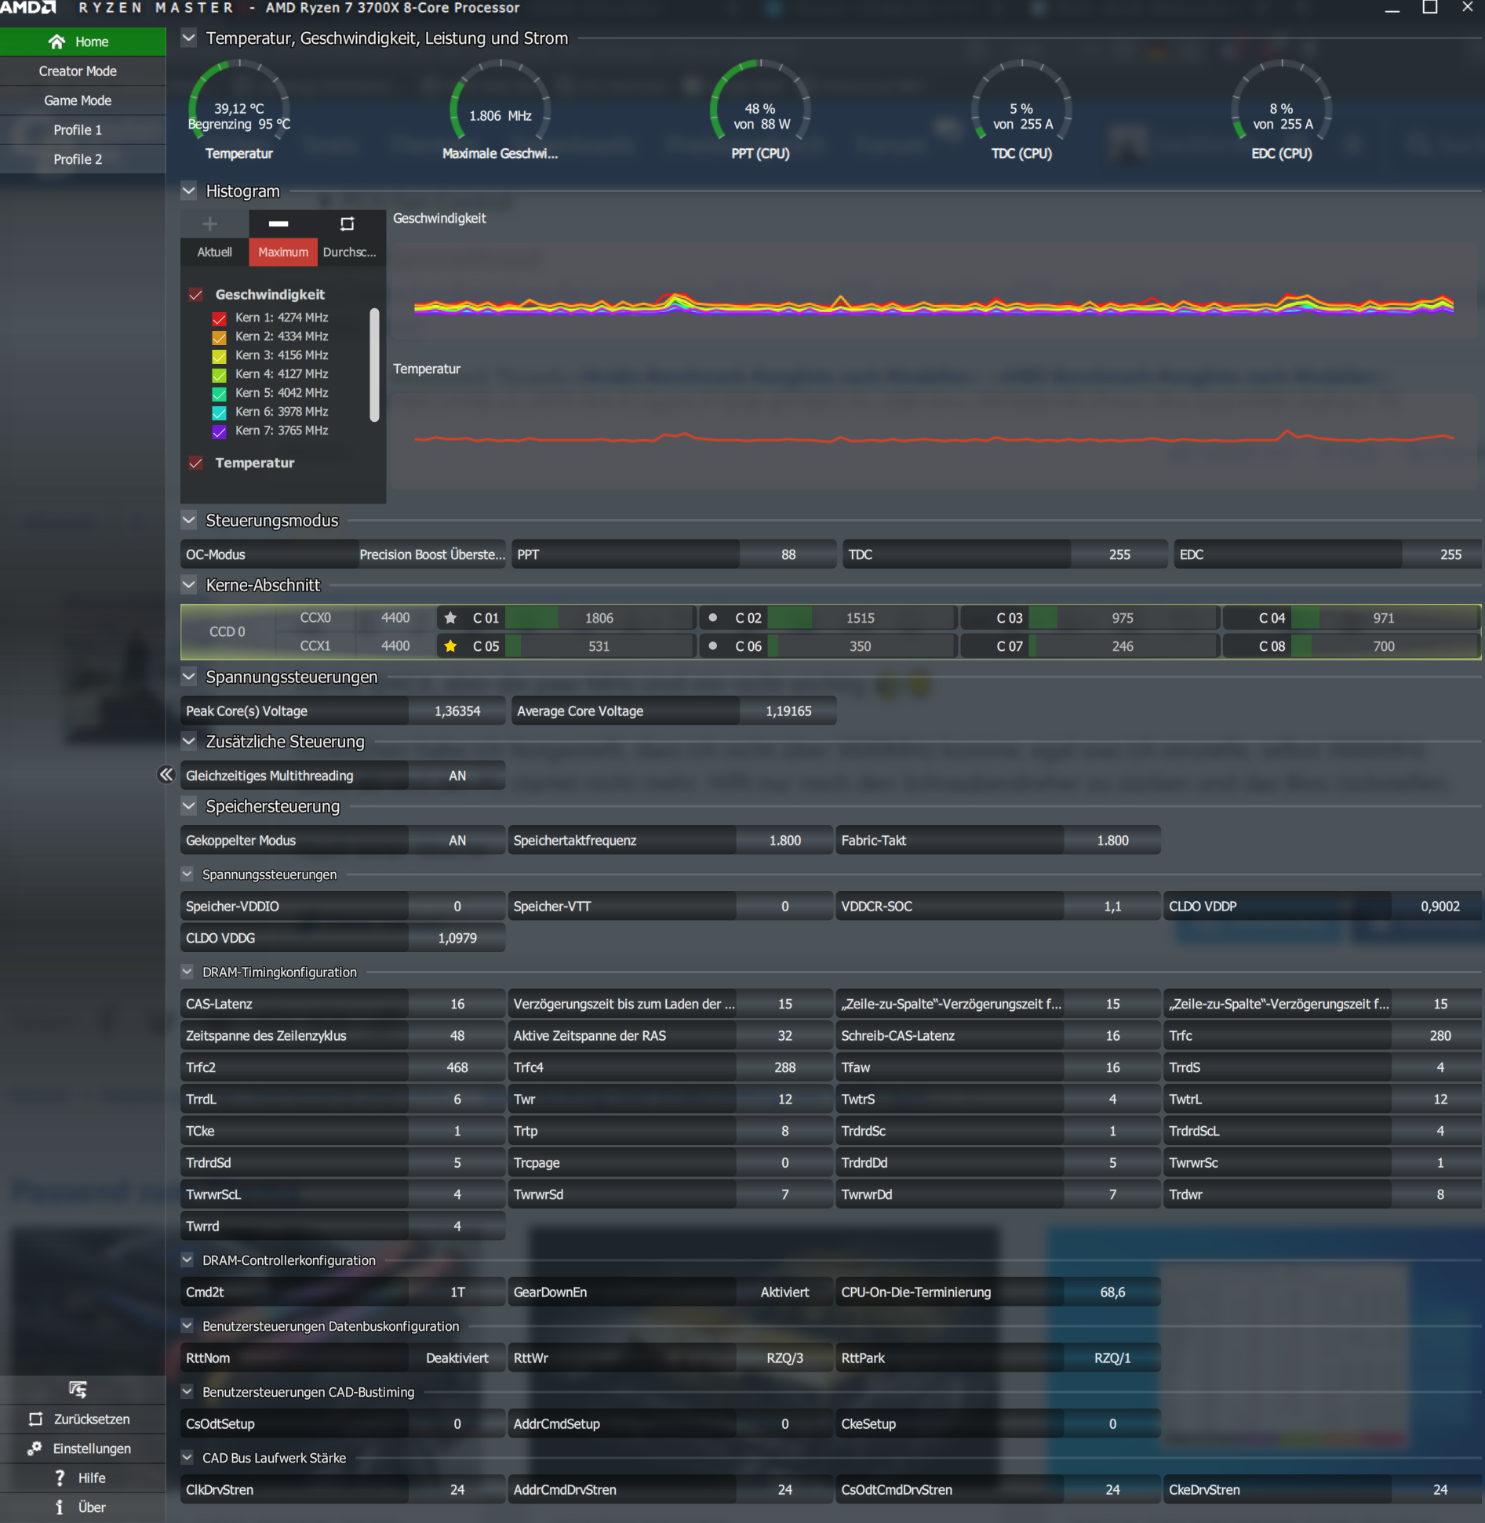The width and height of the screenshot is (1485, 1523).
Task: Collapse the Zusätzliche Steuerung section
Action: tap(189, 741)
